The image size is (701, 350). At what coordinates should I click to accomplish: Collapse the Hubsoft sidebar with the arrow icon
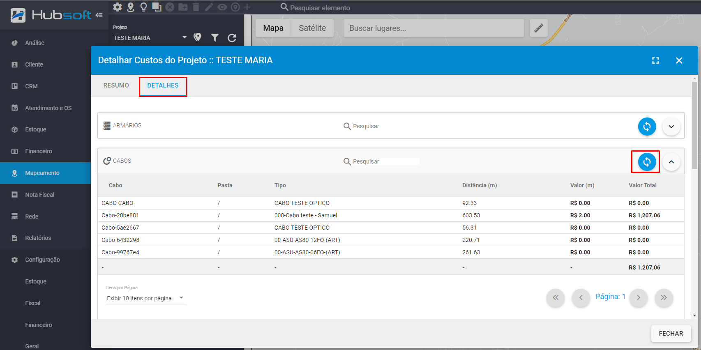99,15
